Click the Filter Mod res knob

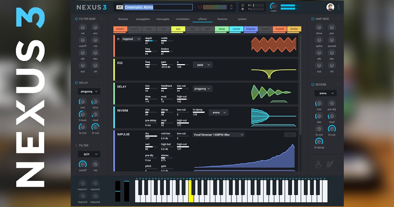click(x=95, y=40)
